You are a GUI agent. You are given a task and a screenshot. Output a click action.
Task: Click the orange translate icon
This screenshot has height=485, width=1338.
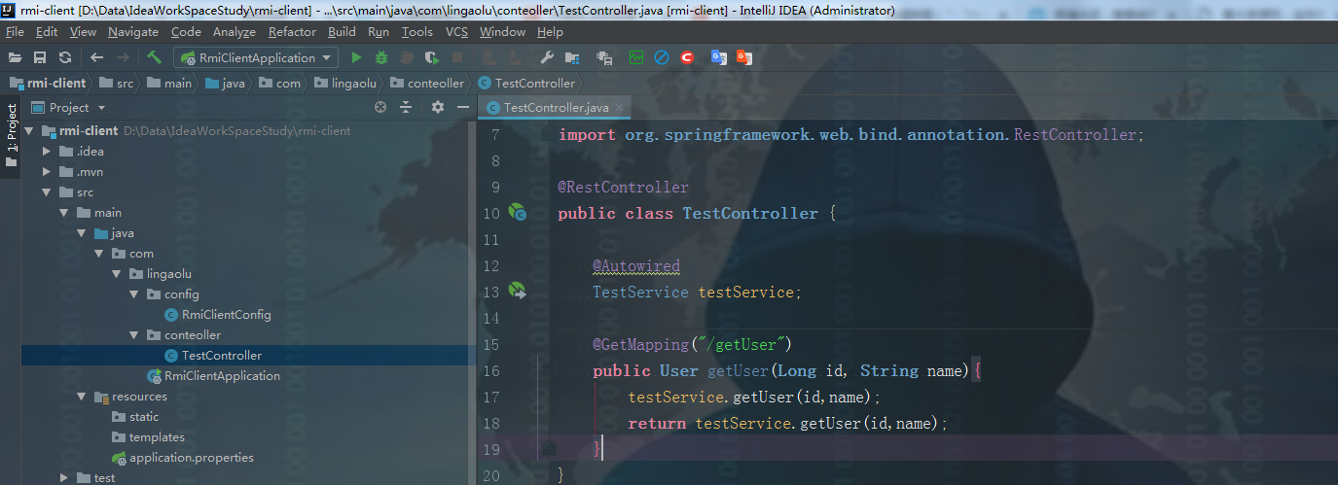coord(744,58)
